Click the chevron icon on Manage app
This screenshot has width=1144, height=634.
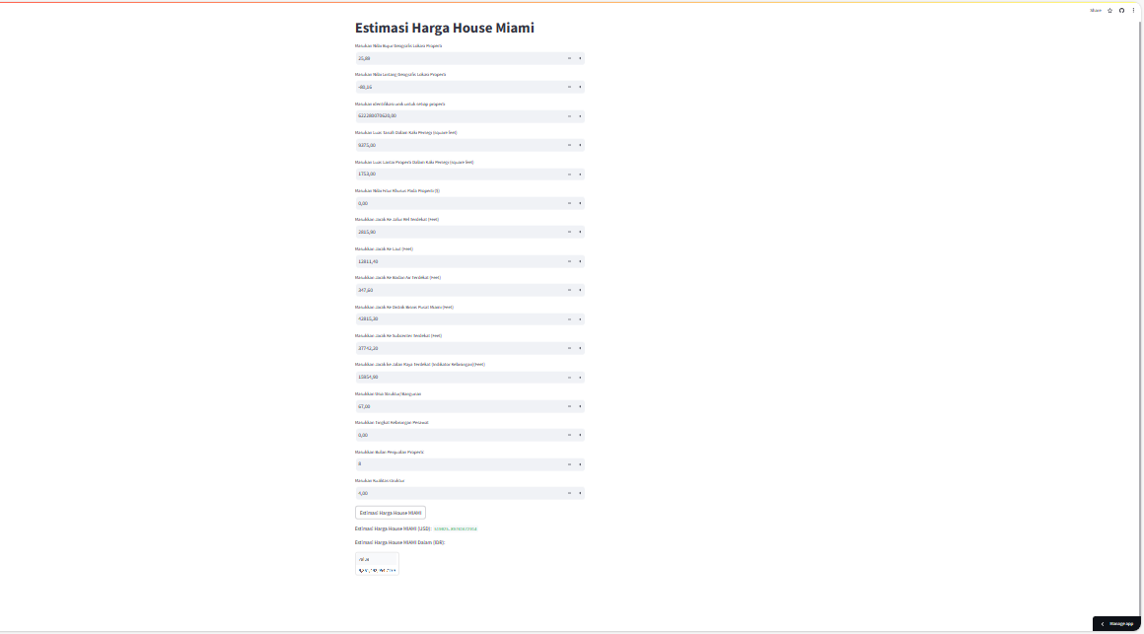click(1103, 623)
